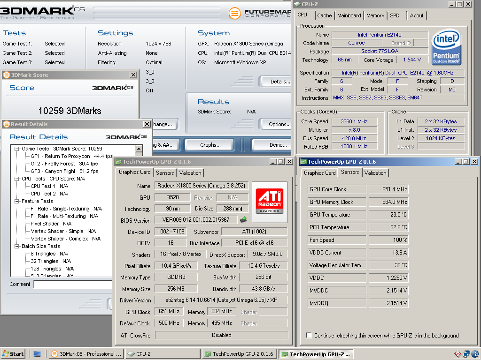Click the Graphs... button in 3DMark
The width and height of the screenshot is (481, 360).
(210, 145)
